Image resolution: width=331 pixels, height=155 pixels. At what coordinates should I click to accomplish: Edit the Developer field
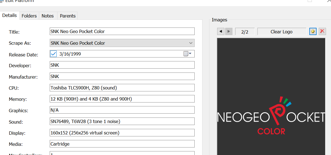(x=122, y=65)
